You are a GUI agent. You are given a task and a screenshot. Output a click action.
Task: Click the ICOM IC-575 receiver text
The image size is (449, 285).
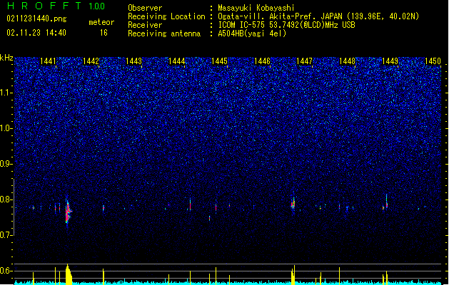(x=286, y=25)
